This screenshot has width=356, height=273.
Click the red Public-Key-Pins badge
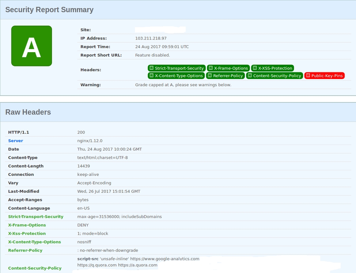324,75
